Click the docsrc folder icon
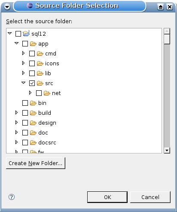Screen dimensions: 177x212 pos(33,143)
